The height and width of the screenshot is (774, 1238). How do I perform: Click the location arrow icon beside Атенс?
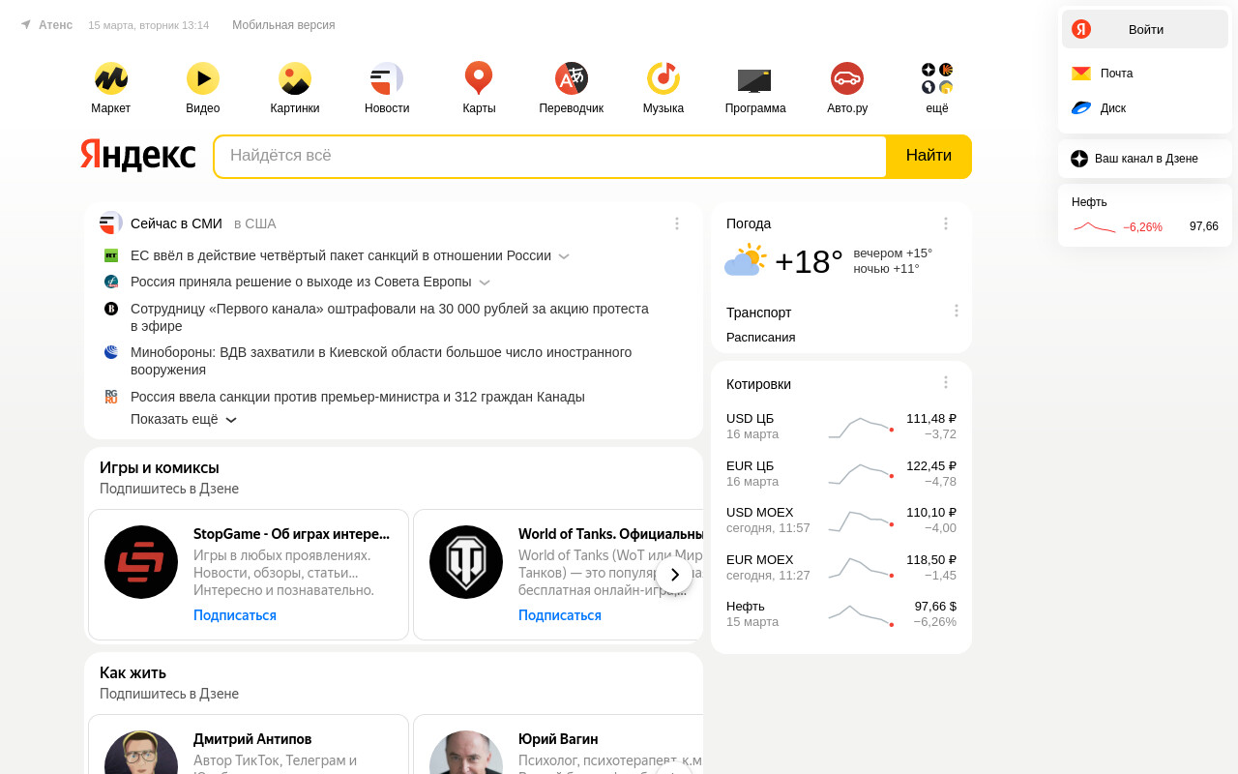point(25,25)
